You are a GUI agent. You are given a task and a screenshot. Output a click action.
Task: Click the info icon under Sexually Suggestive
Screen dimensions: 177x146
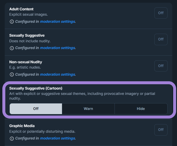(x=12, y=48)
